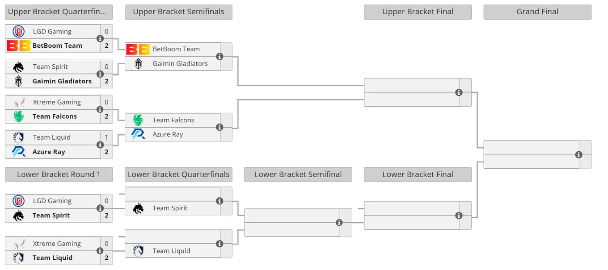Open info for Xtreme vs Team Liquid lower round
The width and height of the screenshot is (608, 270).
[x=100, y=251]
